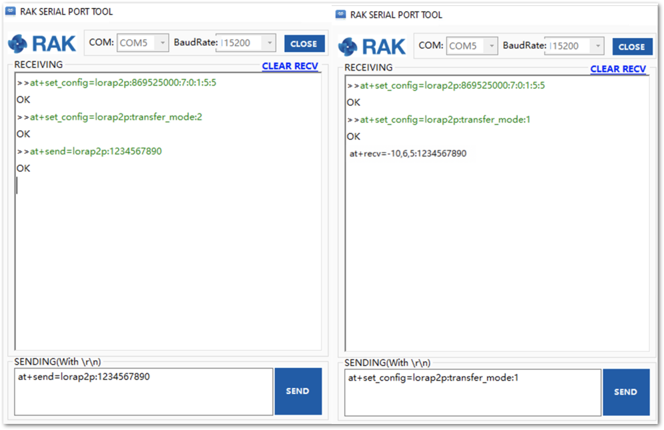
Task: Click CLEAR RECV link in left window
Action: pos(290,66)
